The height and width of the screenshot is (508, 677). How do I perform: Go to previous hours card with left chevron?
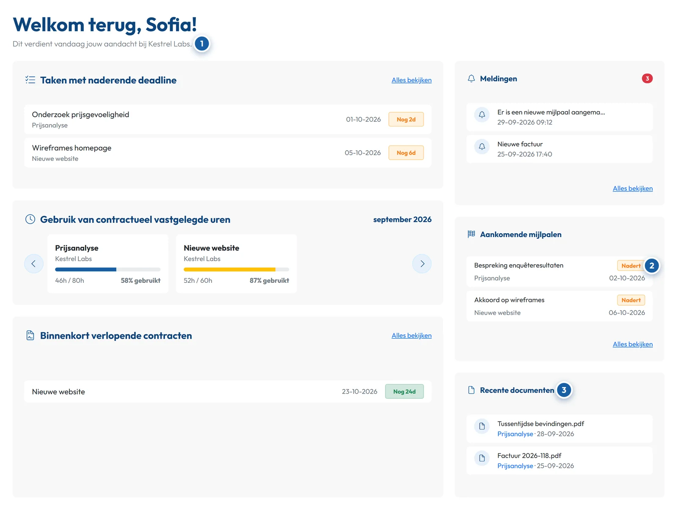[x=34, y=264]
